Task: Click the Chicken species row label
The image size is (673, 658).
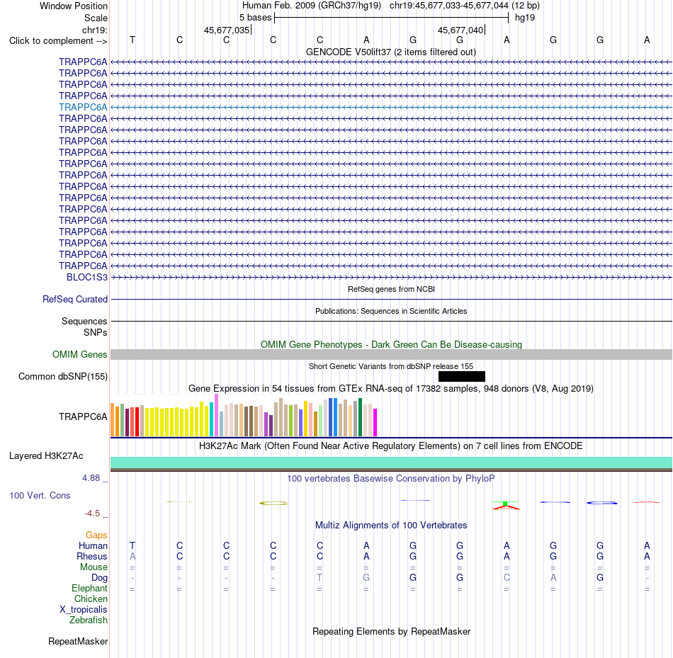Action: tap(91, 599)
